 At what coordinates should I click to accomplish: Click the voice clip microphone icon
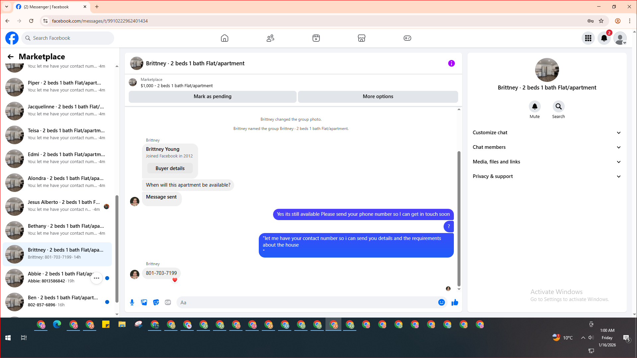tap(132, 302)
